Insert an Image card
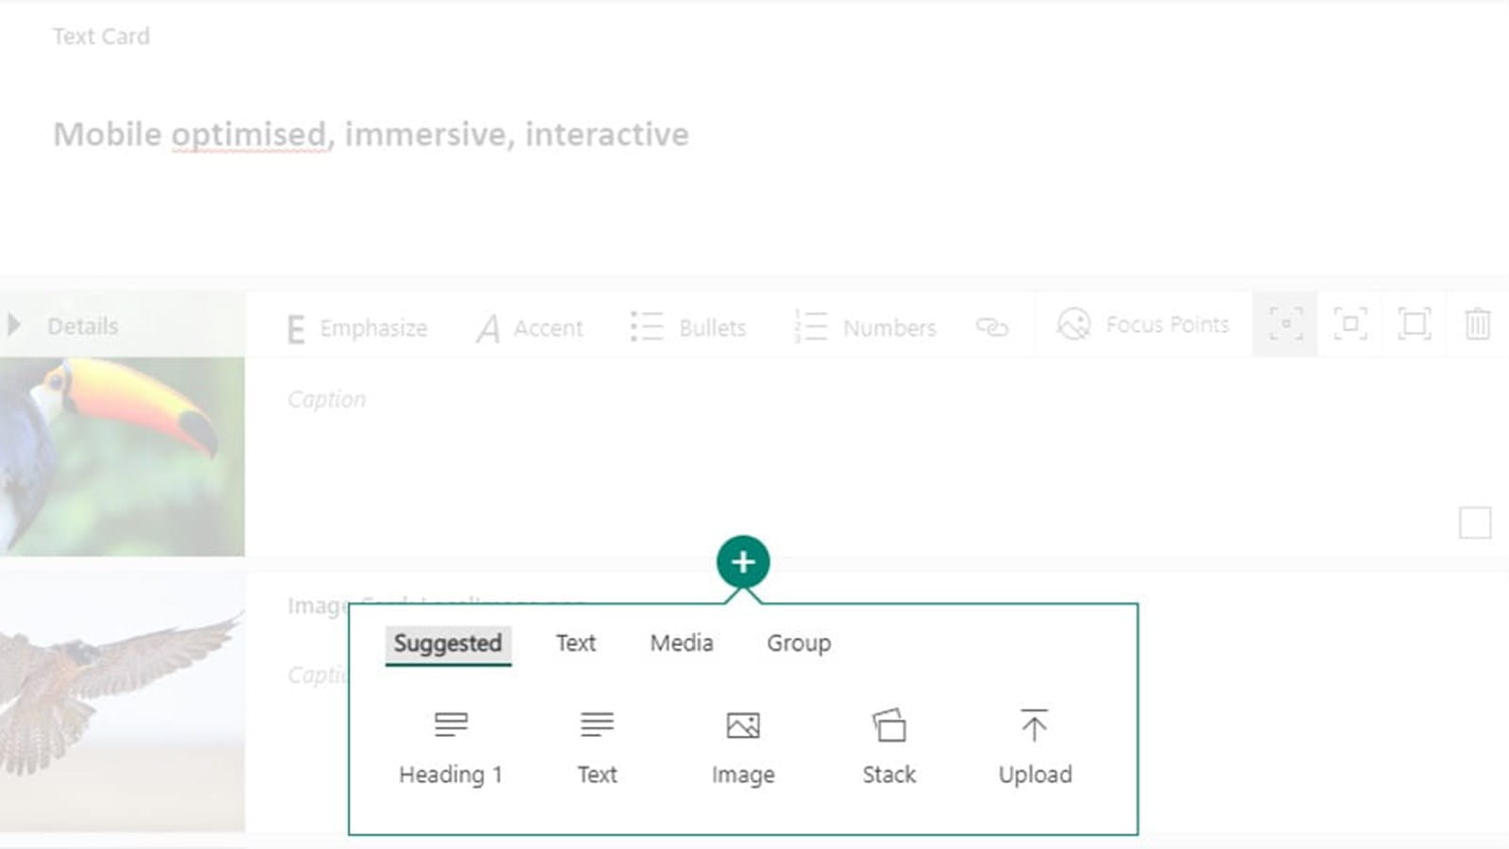Image resolution: width=1509 pixels, height=849 pixels. click(743, 747)
